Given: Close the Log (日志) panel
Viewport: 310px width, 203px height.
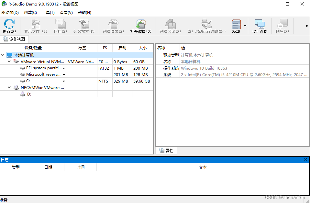Looking at the screenshot, I should [x=306, y=160].
